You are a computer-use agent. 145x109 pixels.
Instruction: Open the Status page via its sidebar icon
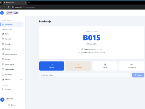[3, 34]
